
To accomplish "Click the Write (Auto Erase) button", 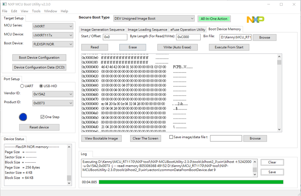I will tap(177, 47).
